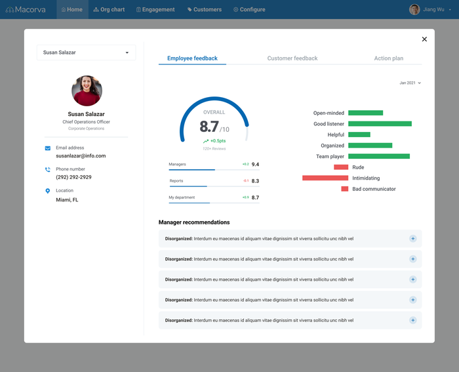Close the employee feedback dialog
459x372 pixels.
tap(424, 39)
